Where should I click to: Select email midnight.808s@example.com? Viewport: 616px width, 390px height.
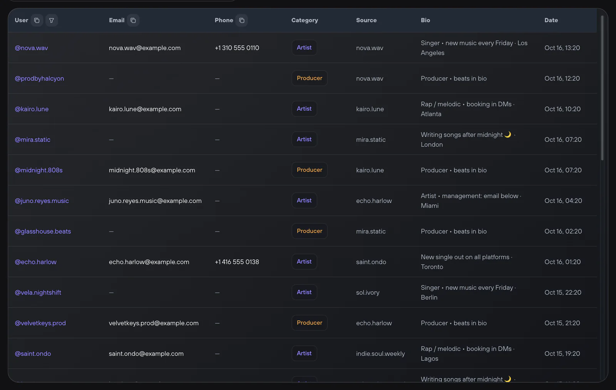pyautogui.click(x=152, y=170)
